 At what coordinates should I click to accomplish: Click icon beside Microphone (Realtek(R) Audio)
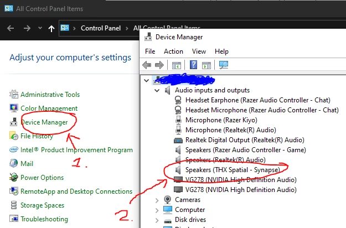click(x=178, y=130)
